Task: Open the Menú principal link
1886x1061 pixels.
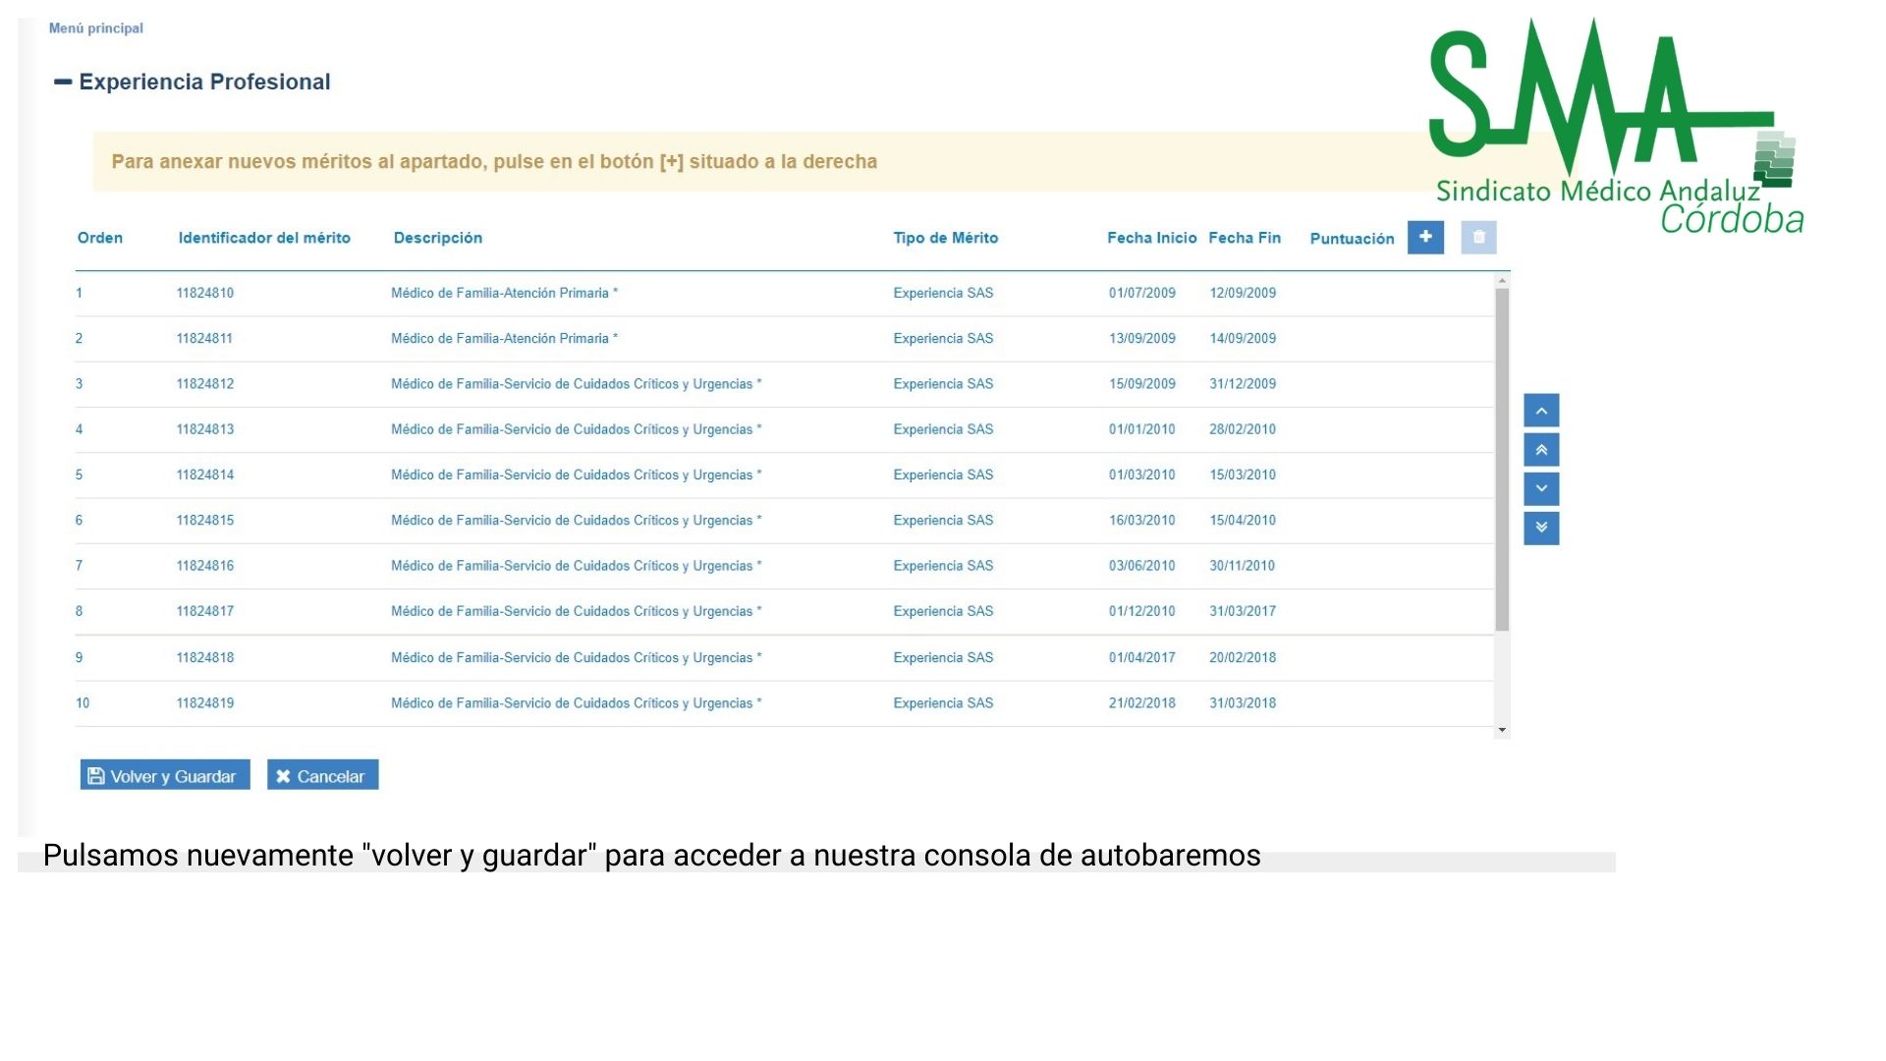Action: click(96, 28)
